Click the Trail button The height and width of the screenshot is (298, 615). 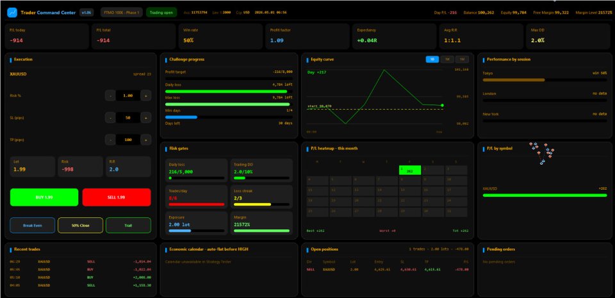click(x=128, y=226)
